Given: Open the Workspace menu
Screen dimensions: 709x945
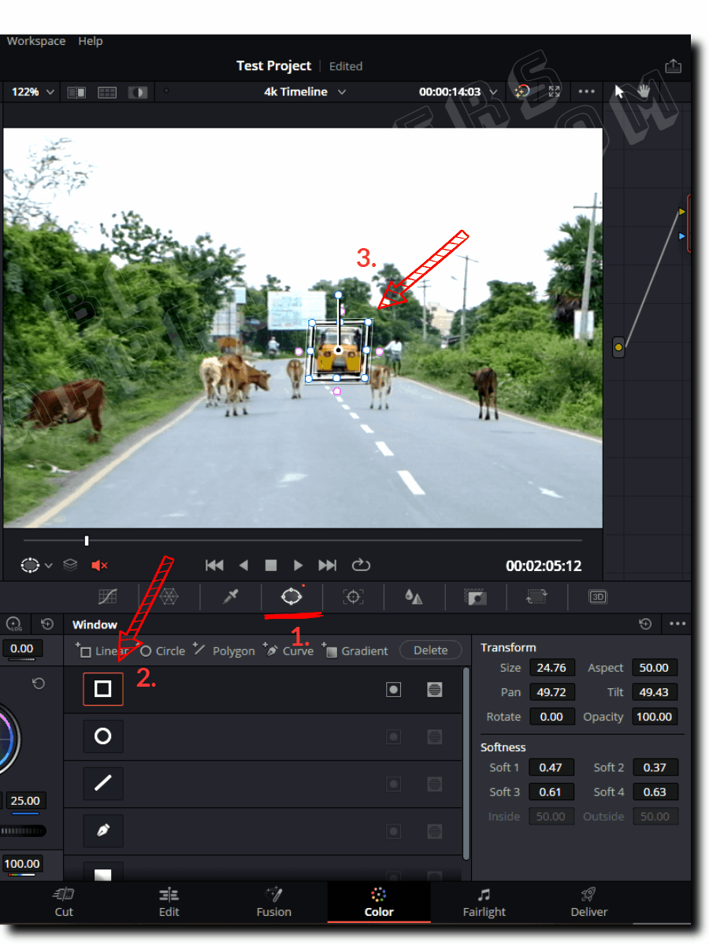Looking at the screenshot, I should click(x=35, y=40).
